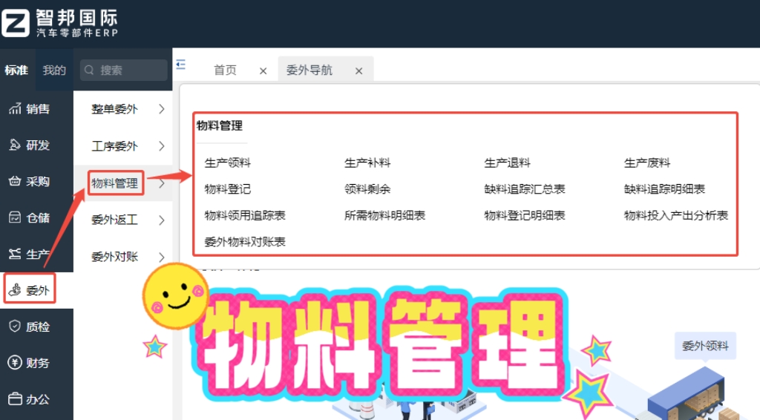Select the 财务 sidebar text

click(38, 362)
